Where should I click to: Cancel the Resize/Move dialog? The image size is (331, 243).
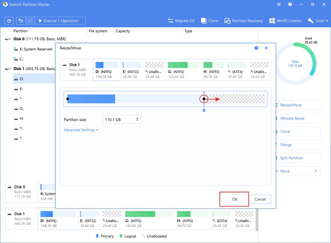[260, 199]
